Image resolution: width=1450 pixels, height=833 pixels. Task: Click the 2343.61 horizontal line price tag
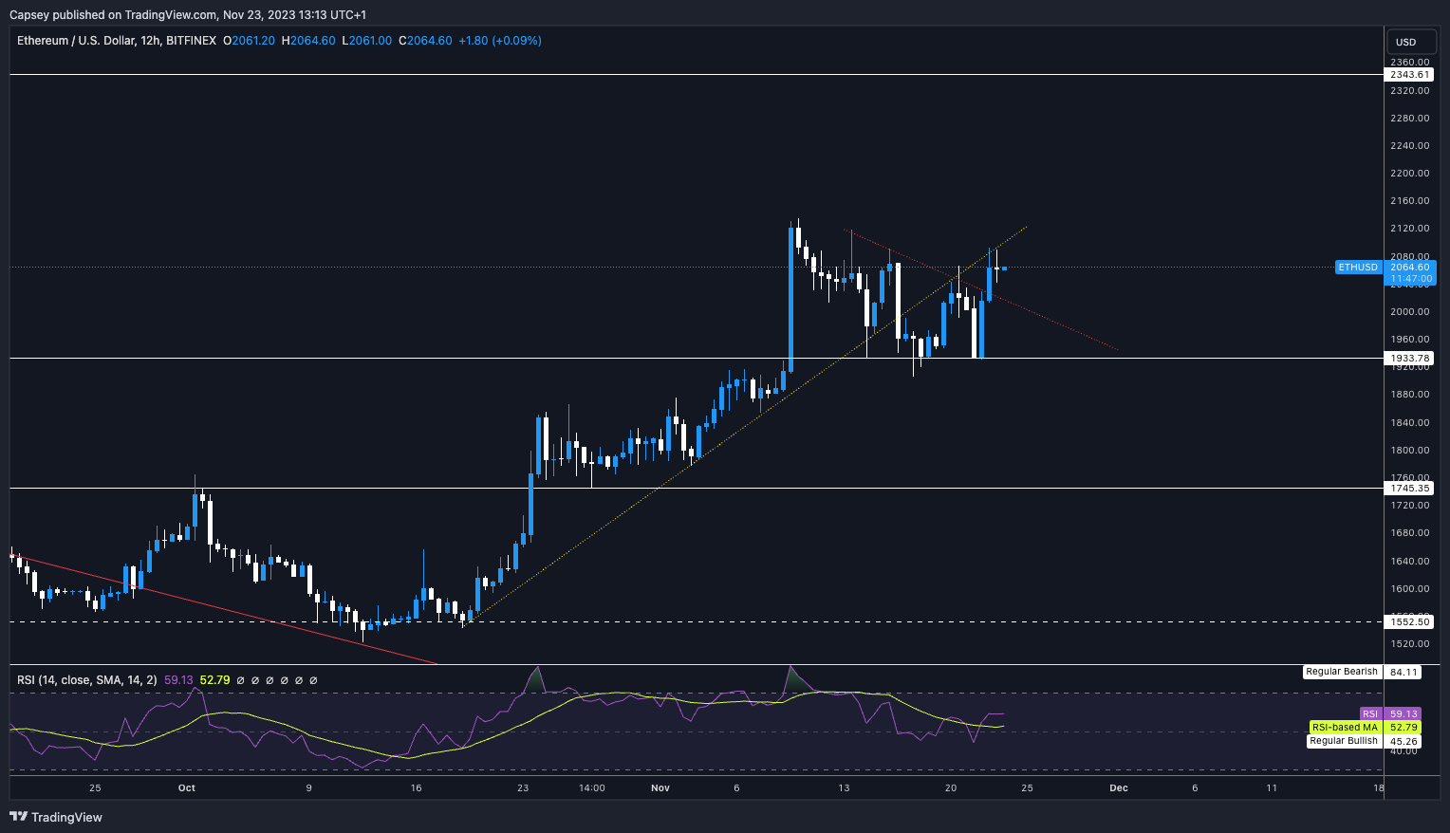coord(1409,75)
